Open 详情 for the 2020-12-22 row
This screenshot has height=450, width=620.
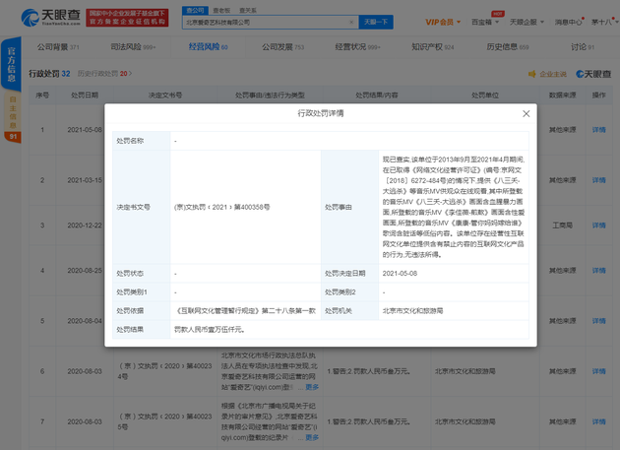598,225
